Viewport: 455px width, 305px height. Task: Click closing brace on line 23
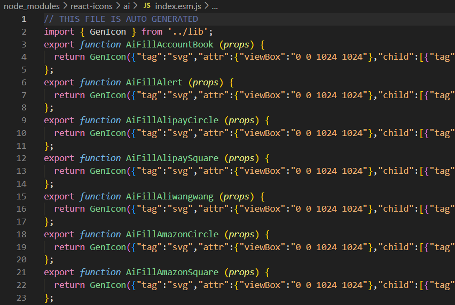click(x=46, y=298)
